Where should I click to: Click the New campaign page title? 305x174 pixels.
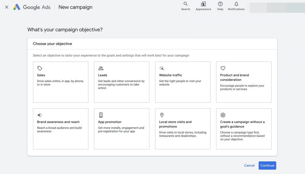click(75, 7)
